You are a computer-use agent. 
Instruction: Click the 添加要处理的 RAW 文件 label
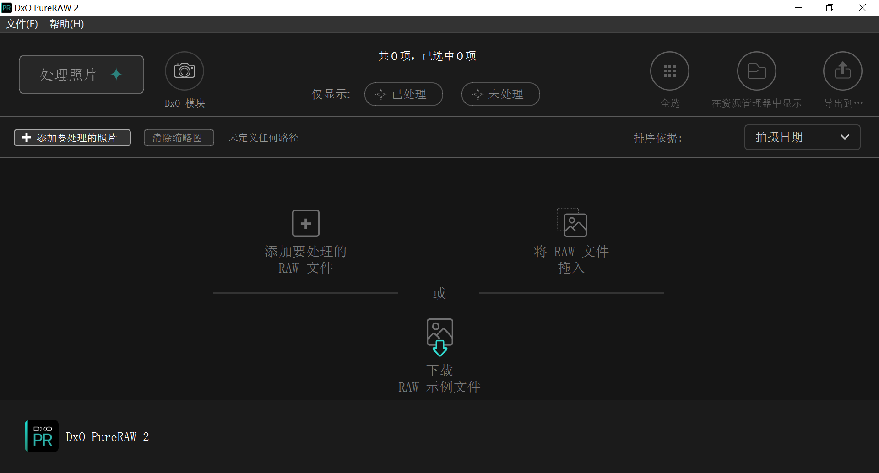306,260
